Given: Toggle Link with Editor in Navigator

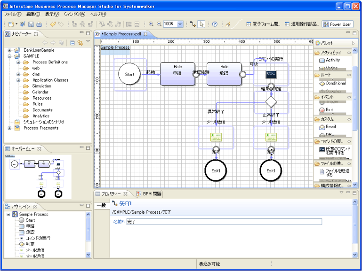Looking at the screenshot, I should [x=80, y=43].
